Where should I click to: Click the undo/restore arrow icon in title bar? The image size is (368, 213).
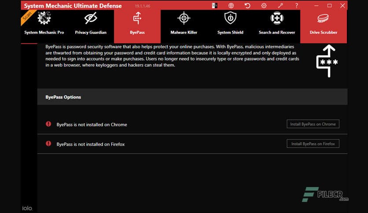coord(247,5)
